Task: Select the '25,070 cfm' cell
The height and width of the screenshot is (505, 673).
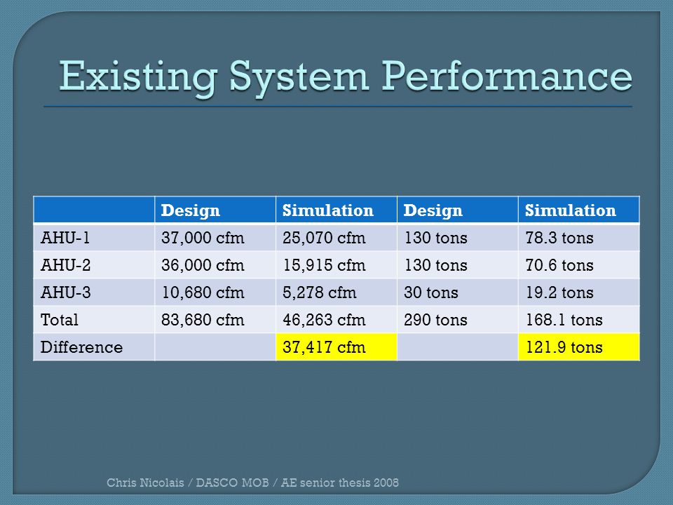Action: (x=336, y=238)
